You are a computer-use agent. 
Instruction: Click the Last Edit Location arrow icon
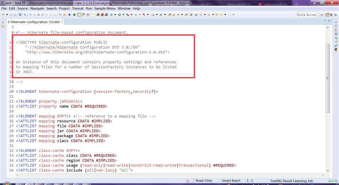pos(217,15)
